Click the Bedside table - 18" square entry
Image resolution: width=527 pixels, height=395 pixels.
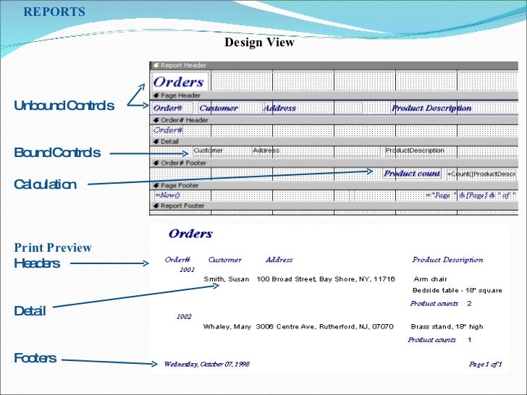click(x=457, y=290)
